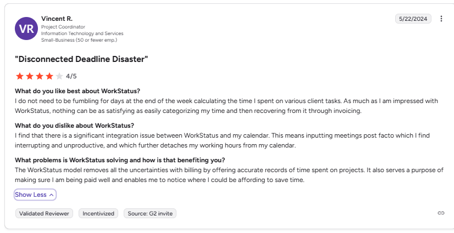The height and width of the screenshot is (233, 454).
Task: Copy the review permalink via the chain icon
Action: coord(441,213)
